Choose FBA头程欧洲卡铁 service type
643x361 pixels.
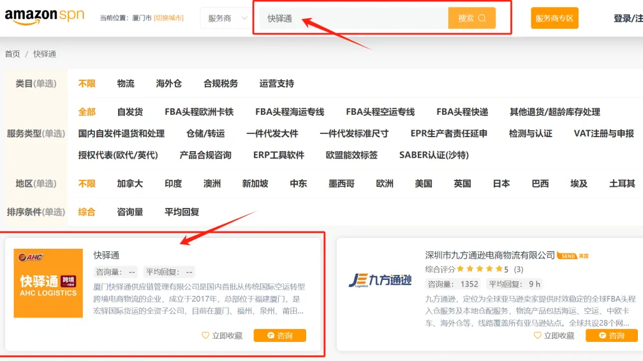click(199, 112)
